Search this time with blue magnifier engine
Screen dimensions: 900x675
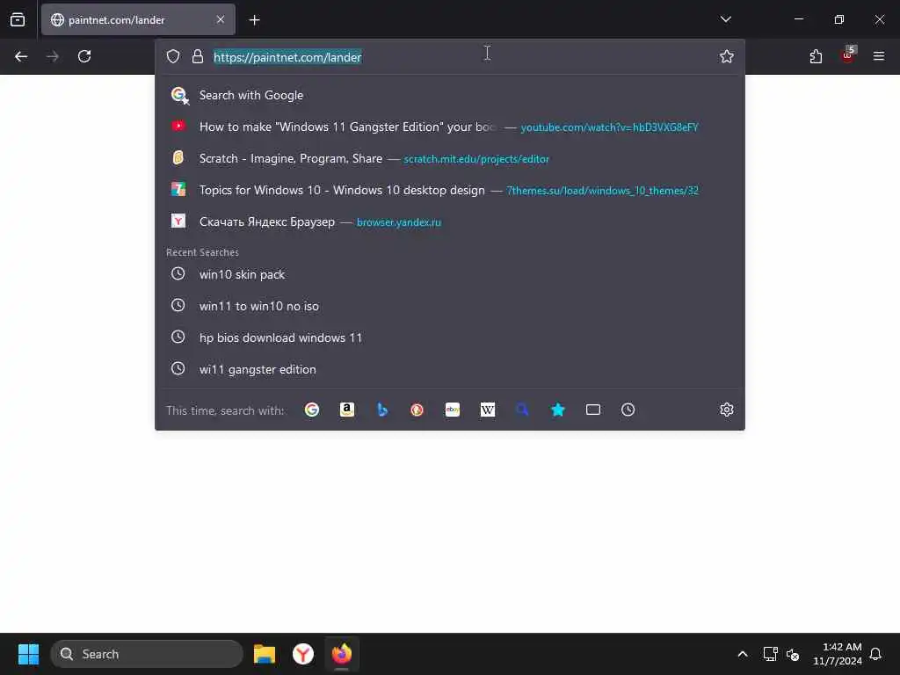522,410
